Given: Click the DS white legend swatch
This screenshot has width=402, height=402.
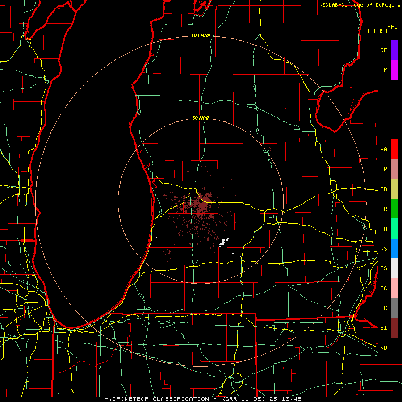Looking at the screenshot, I should click(394, 268).
